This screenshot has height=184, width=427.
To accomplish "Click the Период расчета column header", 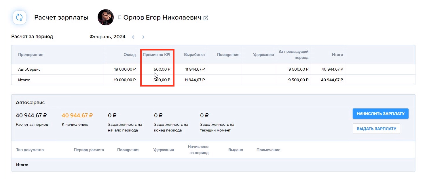I will pos(89,150).
